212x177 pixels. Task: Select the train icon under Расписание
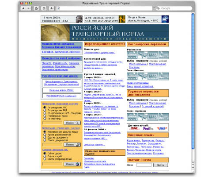click(132, 55)
